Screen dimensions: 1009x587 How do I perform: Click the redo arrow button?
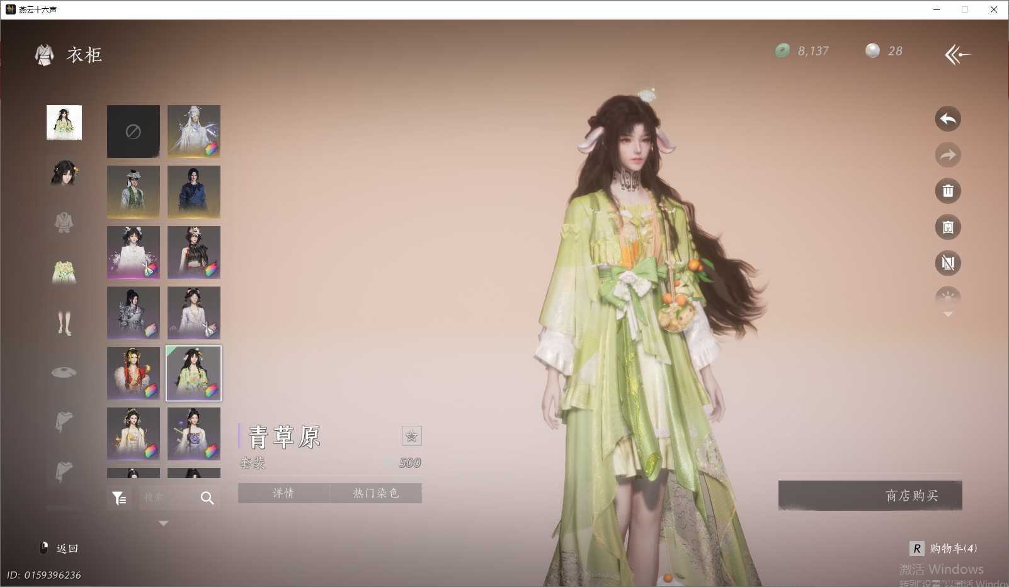pyautogui.click(x=948, y=155)
